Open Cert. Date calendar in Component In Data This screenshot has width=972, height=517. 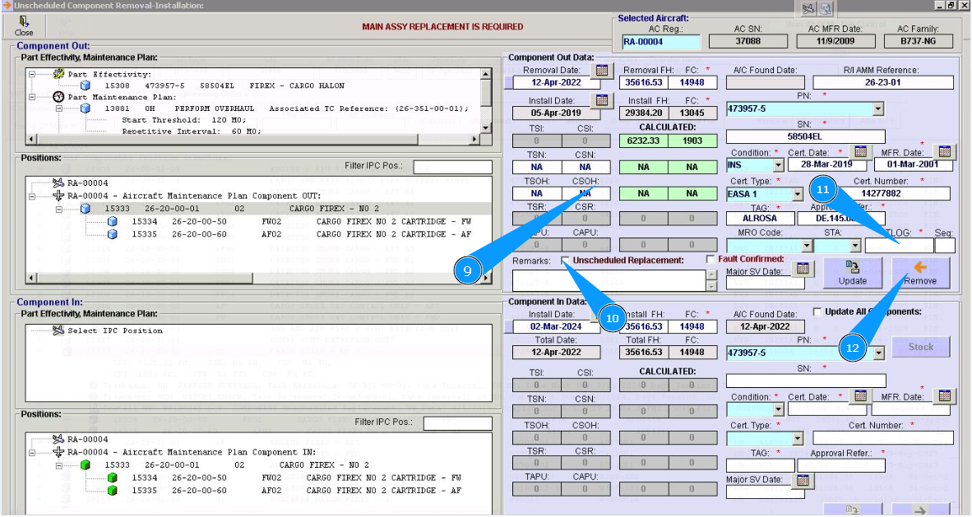(x=860, y=395)
